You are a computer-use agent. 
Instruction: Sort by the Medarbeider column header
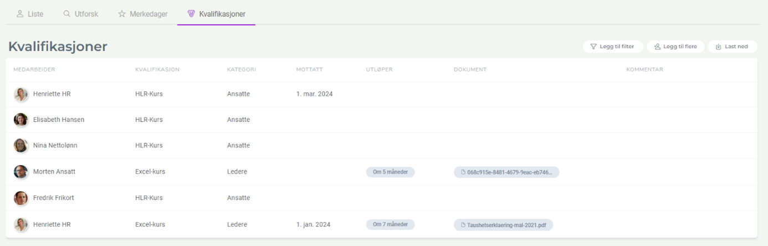click(34, 70)
